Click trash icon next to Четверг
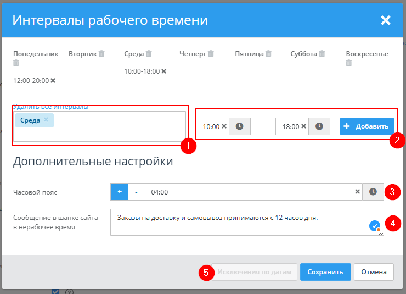406x294 pixels. pyautogui.click(x=211, y=54)
